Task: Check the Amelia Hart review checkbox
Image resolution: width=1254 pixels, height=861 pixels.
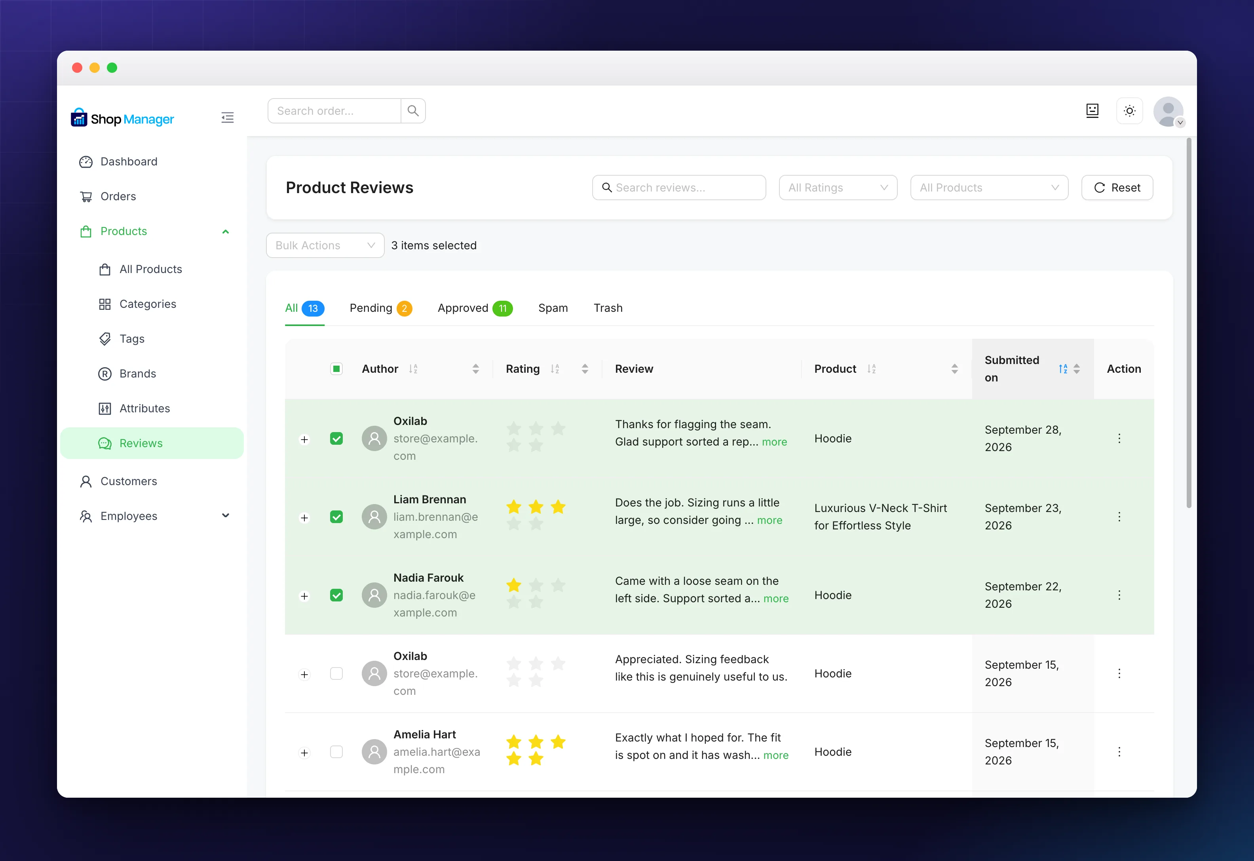Action: point(336,752)
